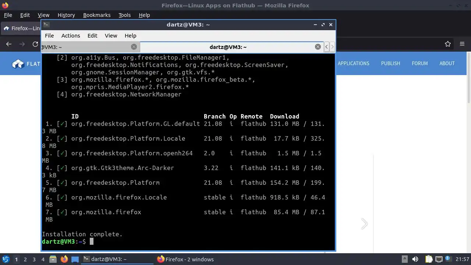Close the first terminal tab
Screen dimensions: 471x265
tap(134, 47)
